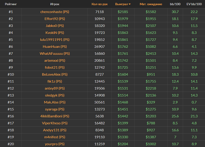Open 4ikkiBamBoni (PS) player profile
Image resolution: width=205 pixels, height=147 pixels.
pos(54,116)
